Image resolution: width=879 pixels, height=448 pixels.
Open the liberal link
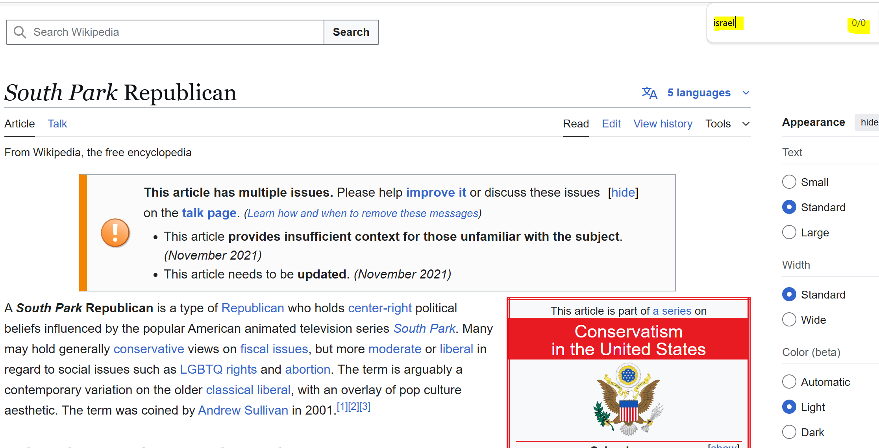tap(456, 349)
